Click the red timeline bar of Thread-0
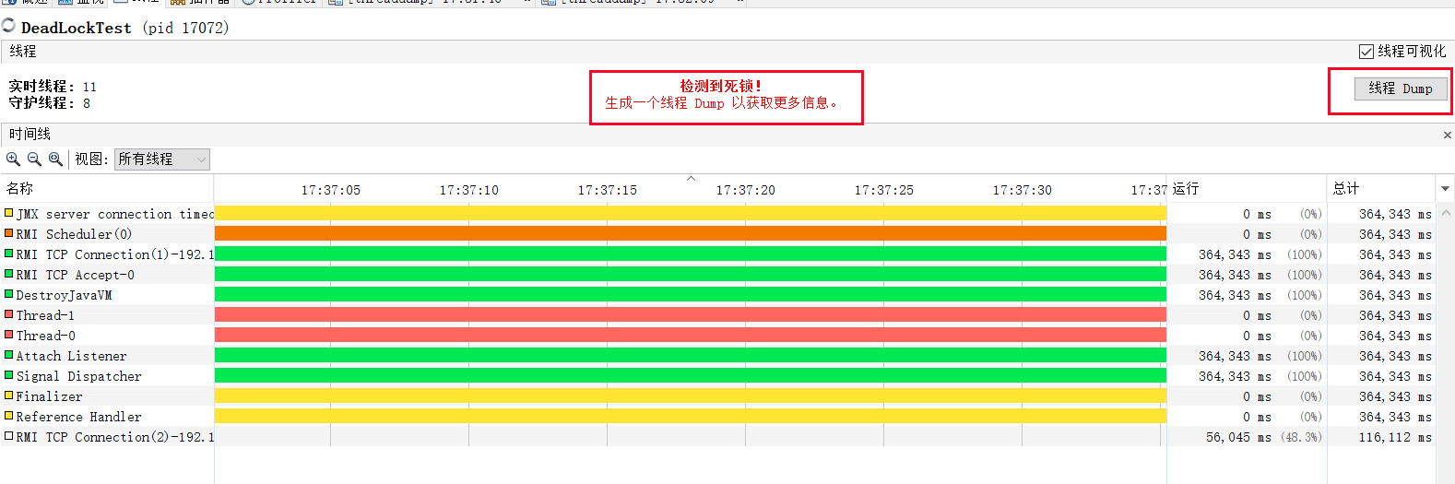The image size is (1455, 484). click(x=691, y=336)
